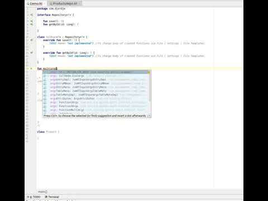
Task: Select the CallNode.EvalArgs completion suggestion
Action: 95,76
